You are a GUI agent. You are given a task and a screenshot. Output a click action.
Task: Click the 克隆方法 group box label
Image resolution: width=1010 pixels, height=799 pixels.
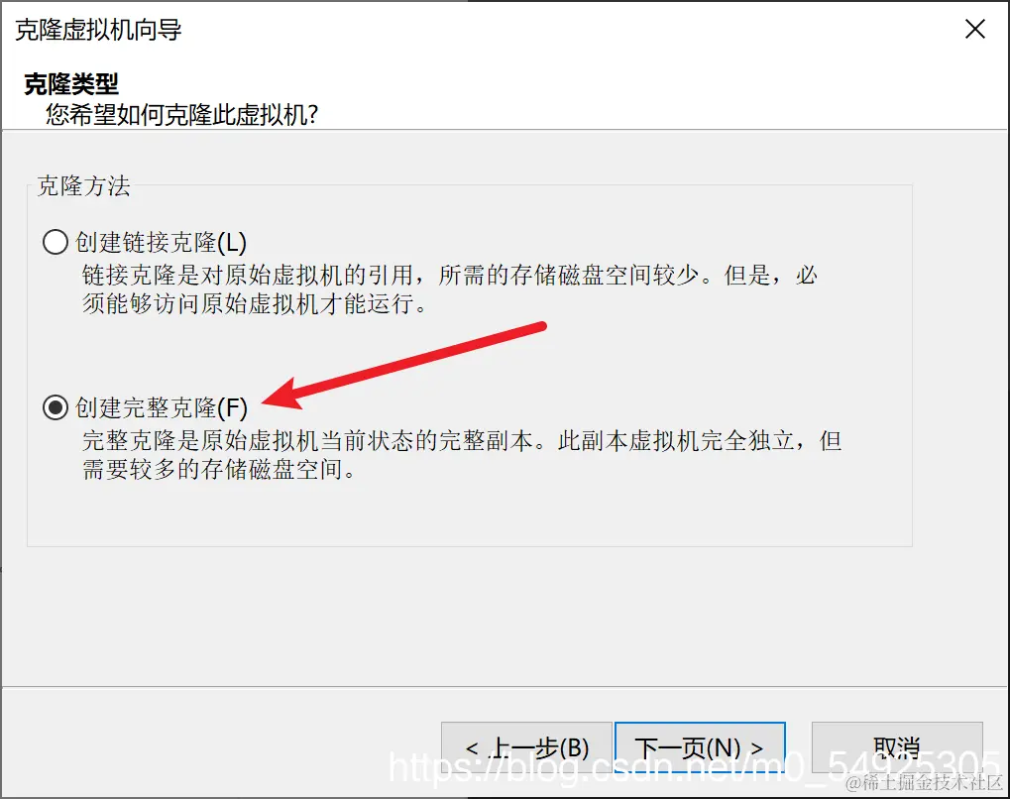pyautogui.click(x=83, y=185)
